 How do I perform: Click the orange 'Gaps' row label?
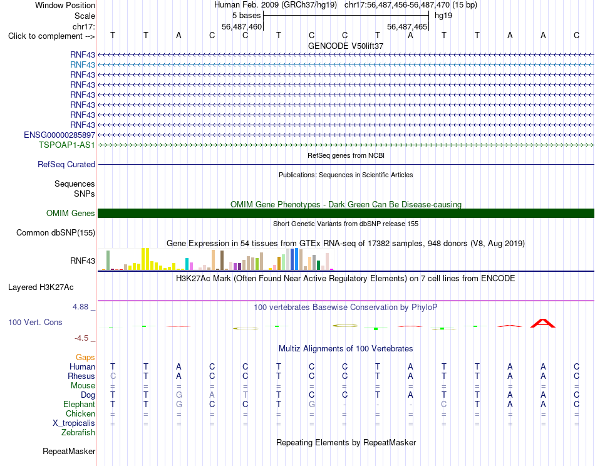pos(85,358)
